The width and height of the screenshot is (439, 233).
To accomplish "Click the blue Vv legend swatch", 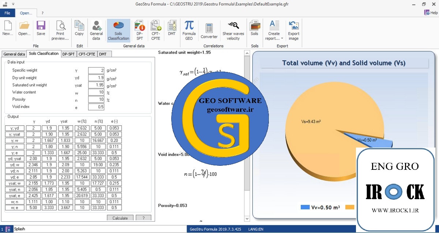I will click(305, 207).
